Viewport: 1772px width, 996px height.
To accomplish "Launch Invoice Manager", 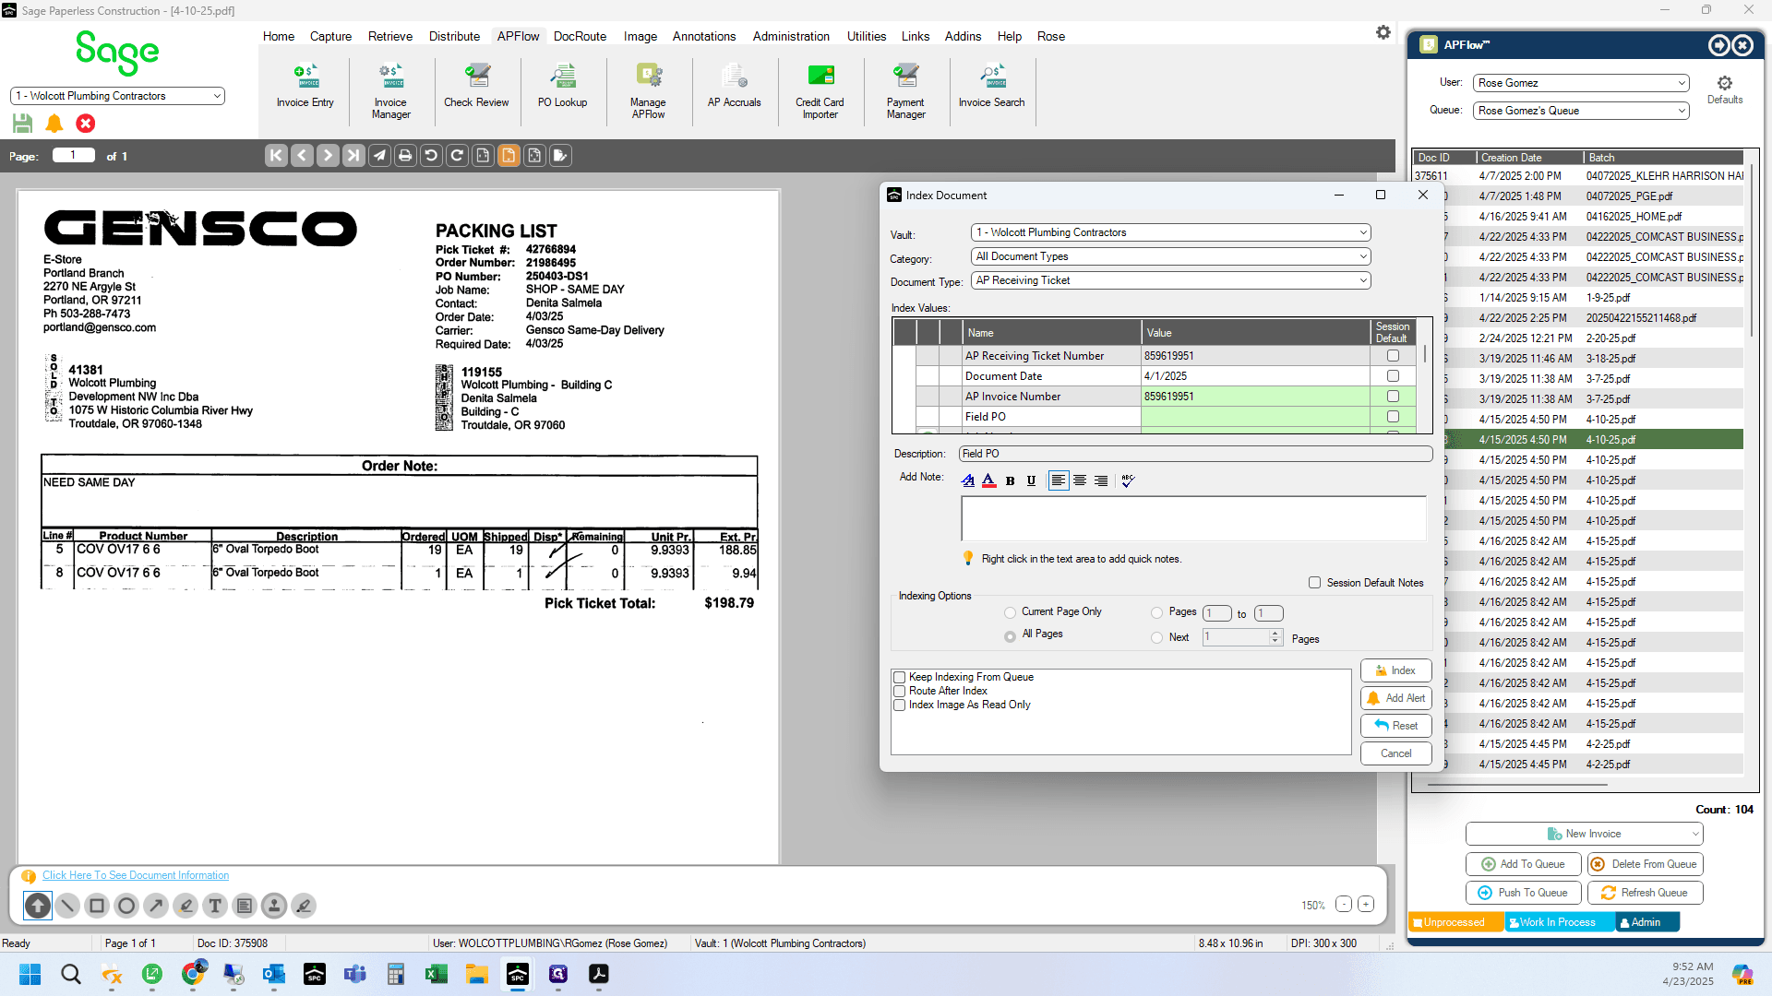I will tap(391, 91).
